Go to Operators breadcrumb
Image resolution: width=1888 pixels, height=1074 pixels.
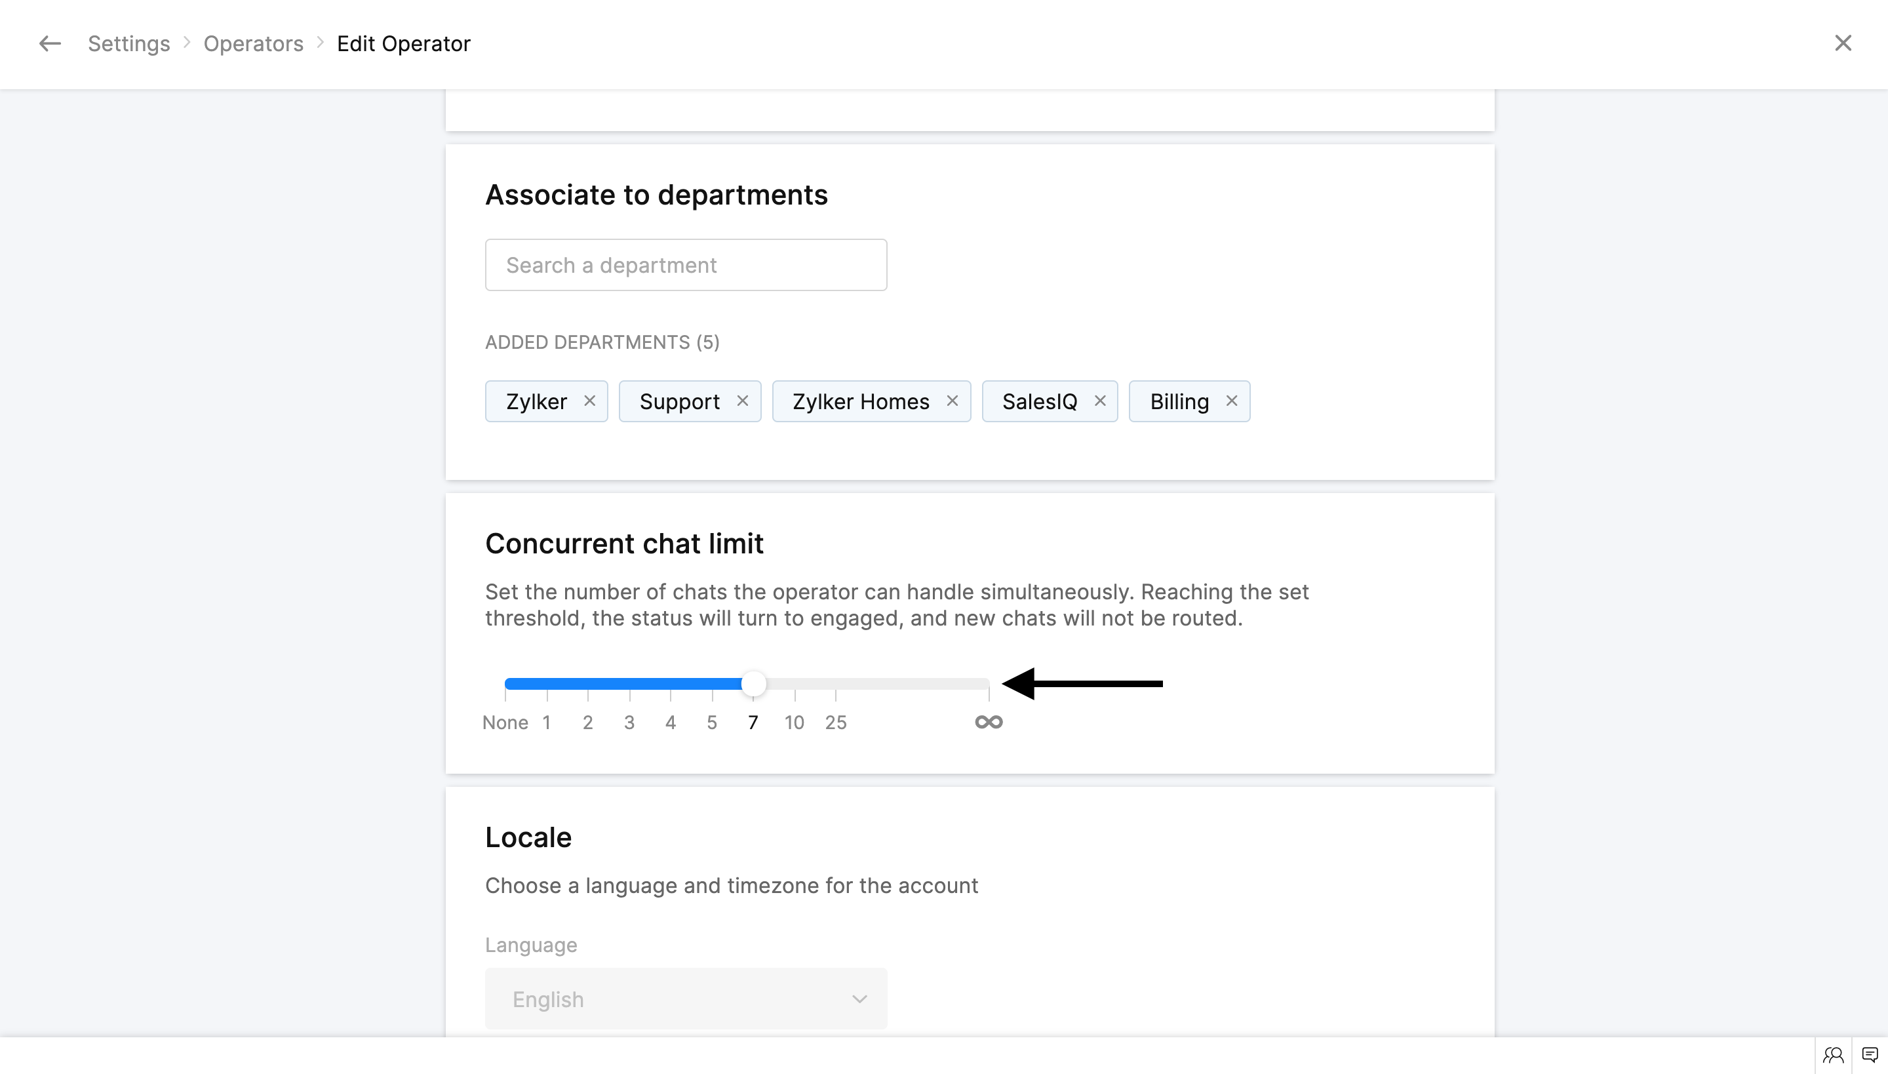point(253,43)
